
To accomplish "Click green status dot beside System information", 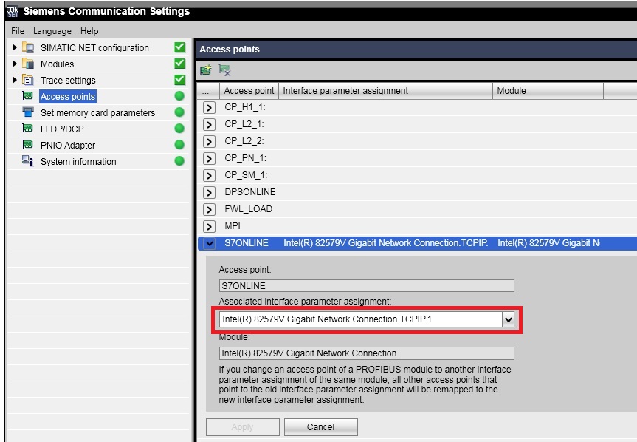I will click(179, 161).
